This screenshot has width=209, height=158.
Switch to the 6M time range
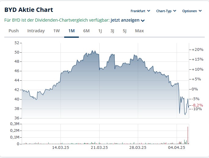[x=86, y=31]
